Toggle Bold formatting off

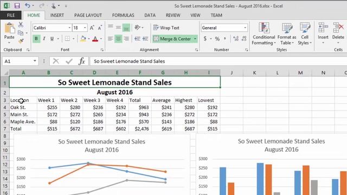pyautogui.click(x=36, y=38)
